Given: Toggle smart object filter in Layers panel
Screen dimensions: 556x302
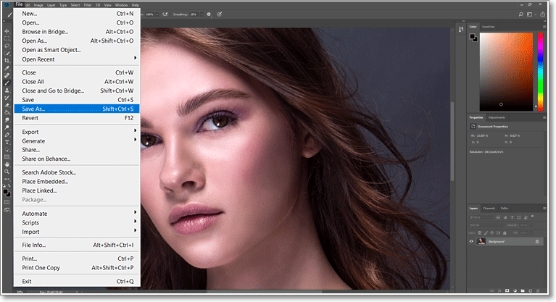Looking at the screenshot, I should coord(526,217).
